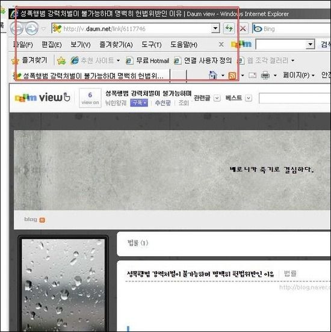Click the Home house icon

coord(213,75)
